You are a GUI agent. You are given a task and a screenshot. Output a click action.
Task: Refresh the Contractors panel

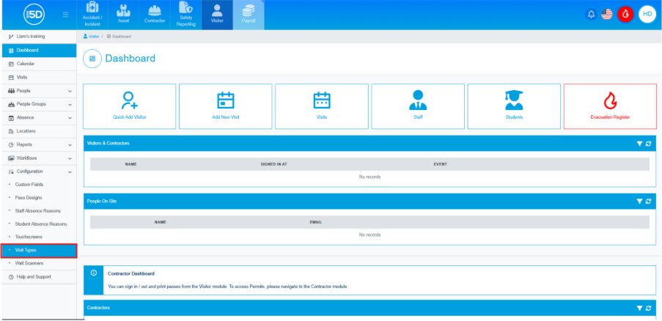(648, 309)
